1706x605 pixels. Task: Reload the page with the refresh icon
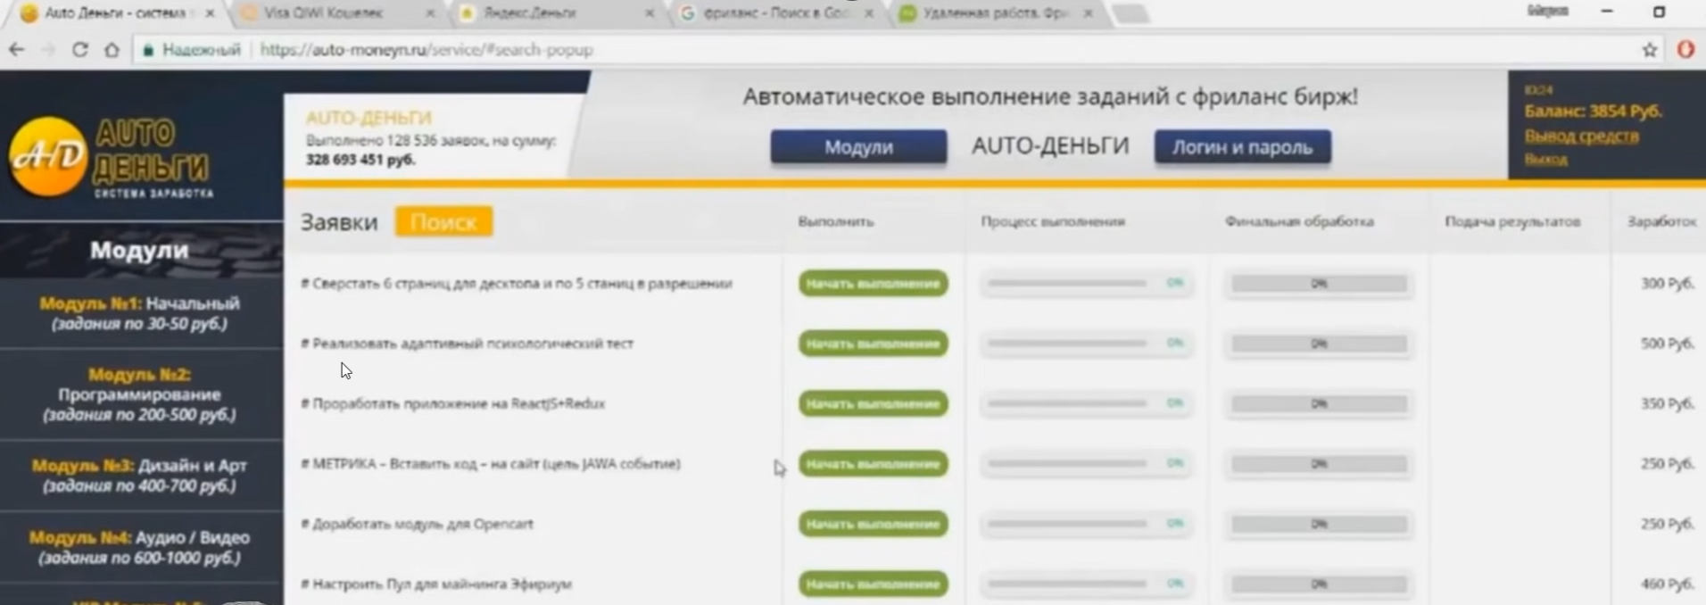pyautogui.click(x=79, y=50)
